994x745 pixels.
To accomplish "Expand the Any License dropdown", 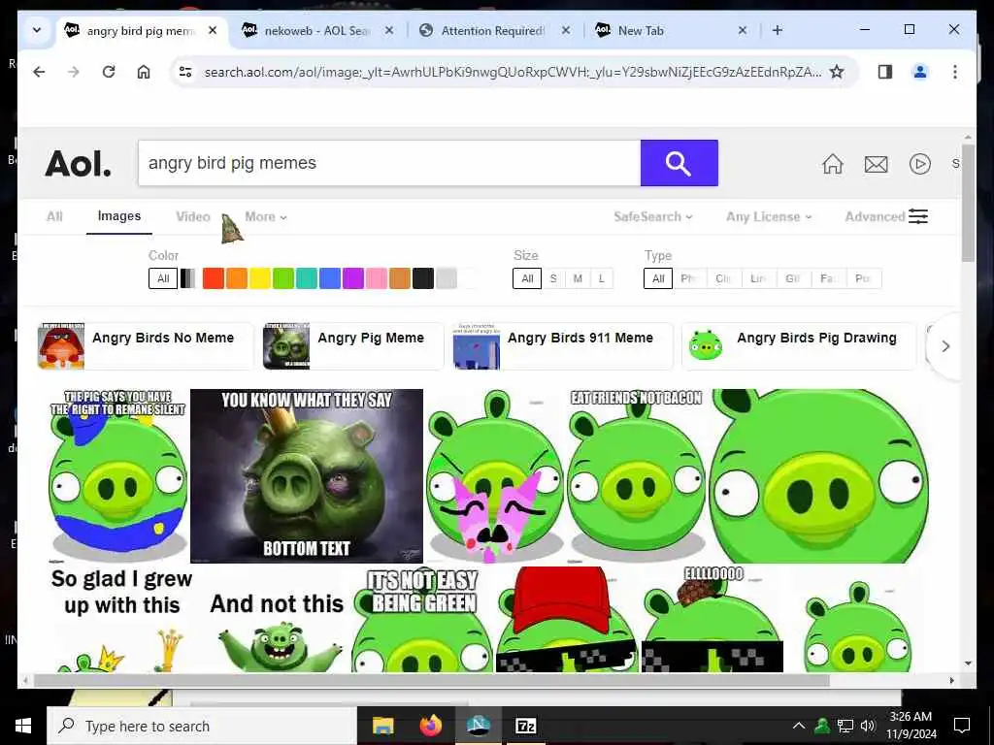I will pyautogui.click(x=769, y=216).
